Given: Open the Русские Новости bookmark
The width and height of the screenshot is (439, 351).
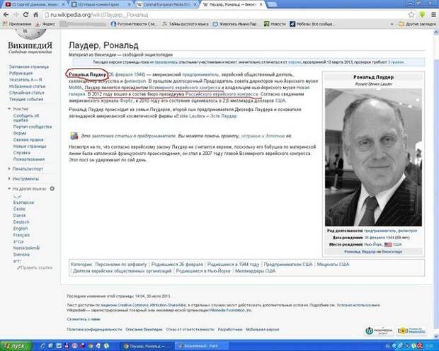Looking at the screenshot, I should click(133, 24).
